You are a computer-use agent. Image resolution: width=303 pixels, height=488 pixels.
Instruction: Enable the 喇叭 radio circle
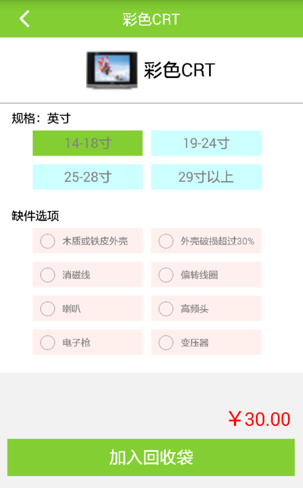point(48,309)
